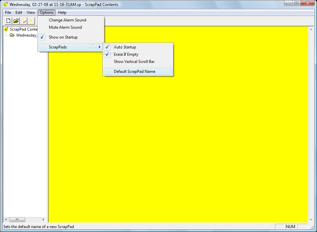
Task: Select the Wednesday tree item label
Action: coord(27,35)
